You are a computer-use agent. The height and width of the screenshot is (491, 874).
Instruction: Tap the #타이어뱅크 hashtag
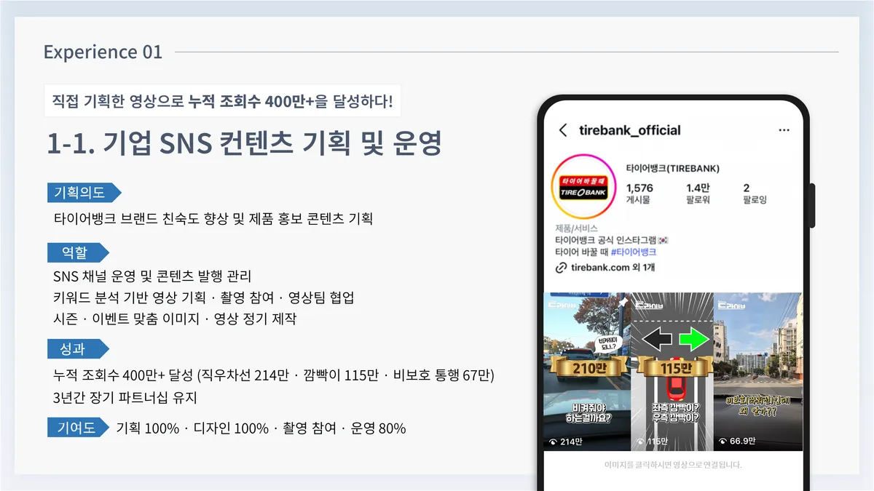click(633, 252)
